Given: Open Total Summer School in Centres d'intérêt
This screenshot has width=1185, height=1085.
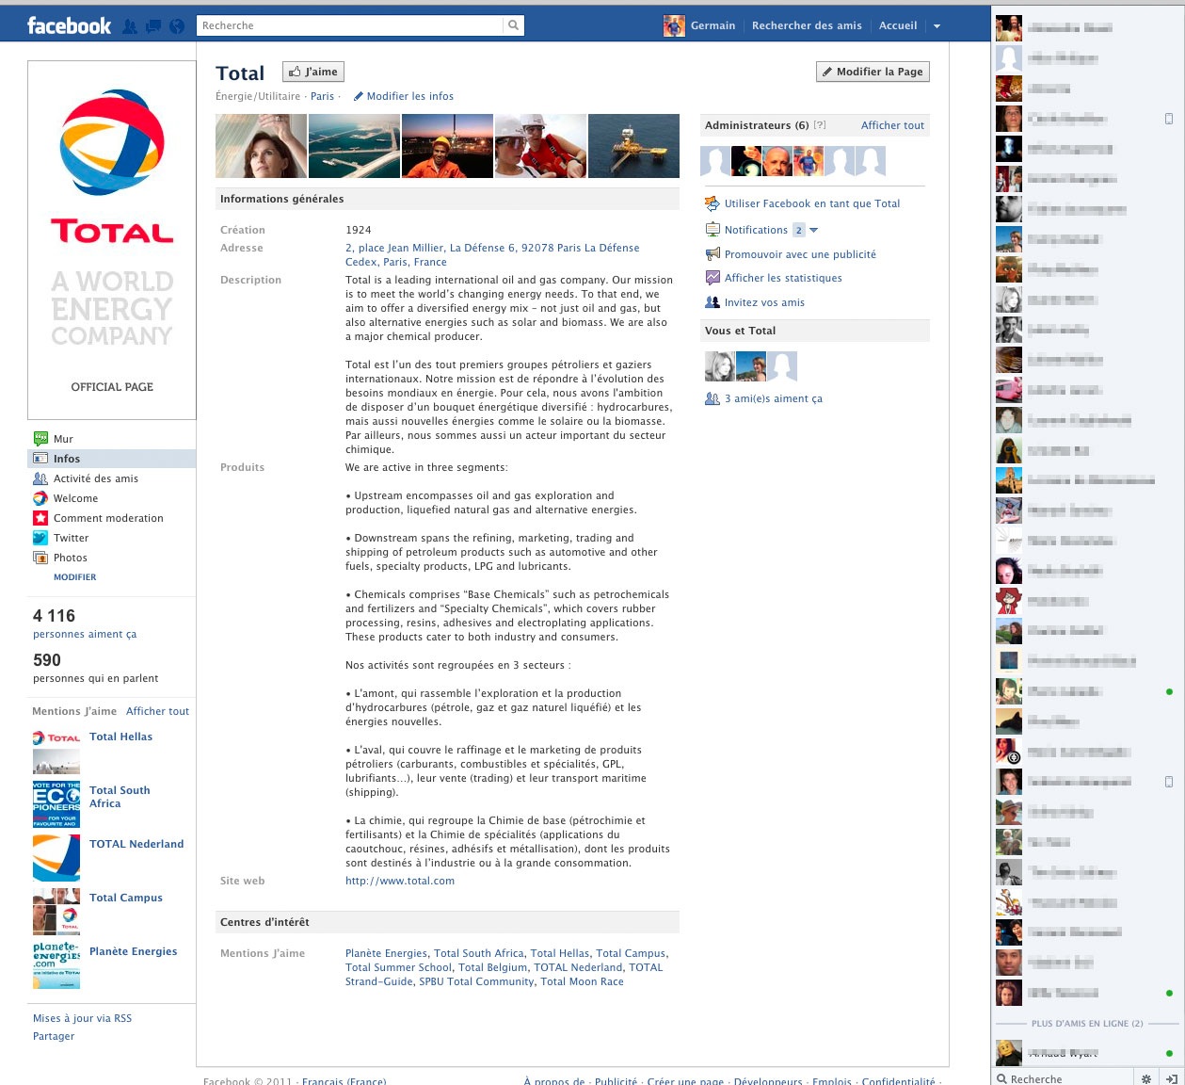Looking at the screenshot, I should (399, 967).
